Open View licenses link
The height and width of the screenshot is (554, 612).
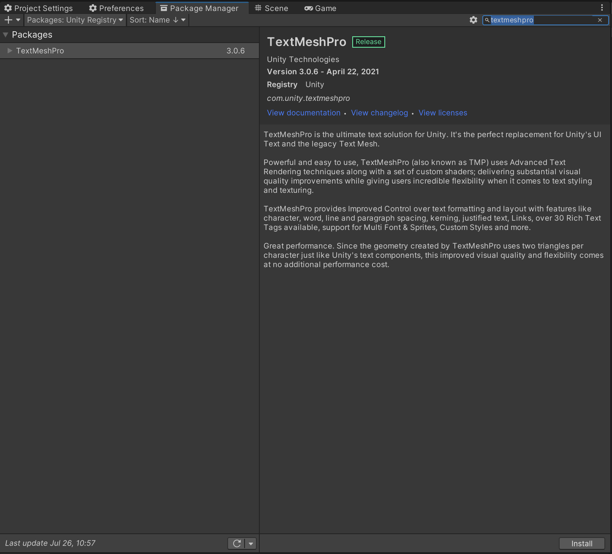click(443, 113)
